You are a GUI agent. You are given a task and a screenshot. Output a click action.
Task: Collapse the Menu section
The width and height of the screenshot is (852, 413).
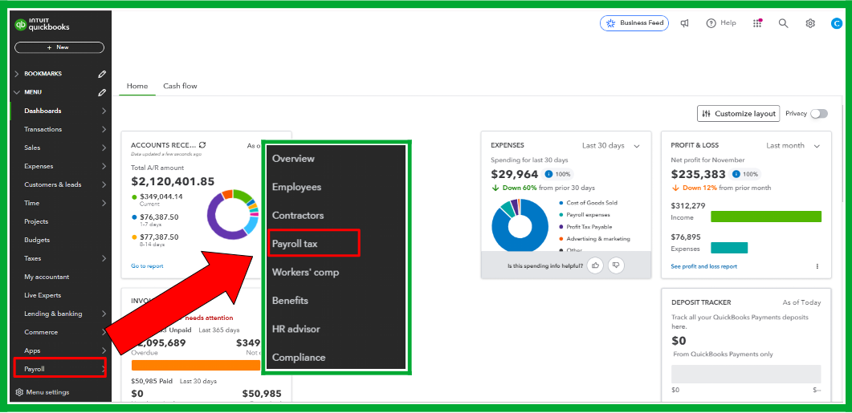point(17,92)
